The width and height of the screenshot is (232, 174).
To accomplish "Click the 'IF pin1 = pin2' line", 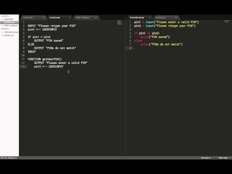I will 39,37.
